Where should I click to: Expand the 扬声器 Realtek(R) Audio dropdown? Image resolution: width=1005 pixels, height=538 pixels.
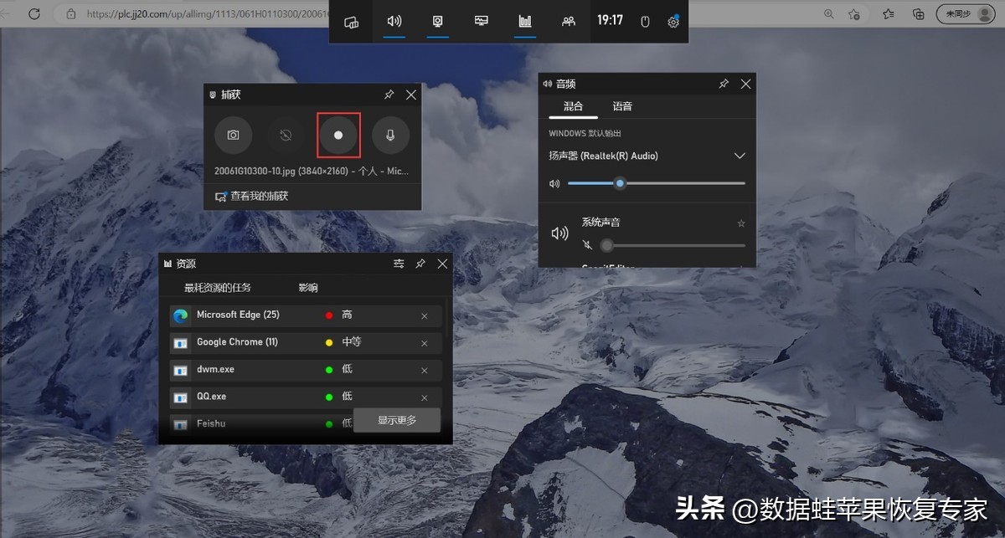740,156
